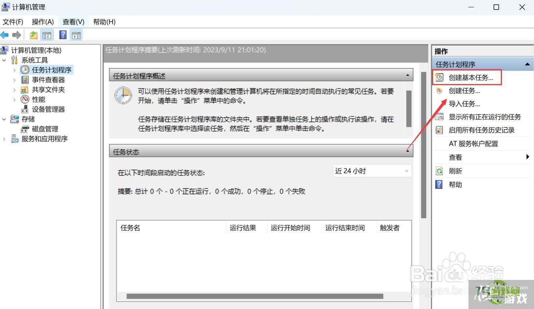The width and height of the screenshot is (534, 309).
Task: Select 设备管理器 in the tree
Action: point(48,109)
